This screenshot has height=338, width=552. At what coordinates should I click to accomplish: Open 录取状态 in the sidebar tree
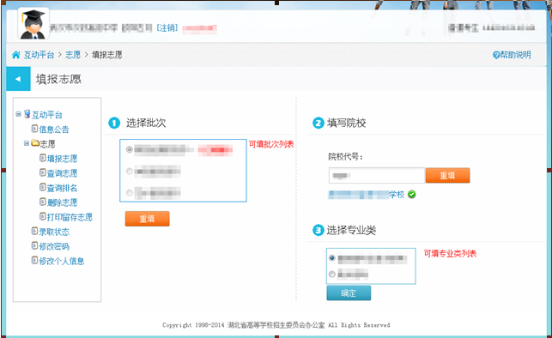(x=54, y=232)
